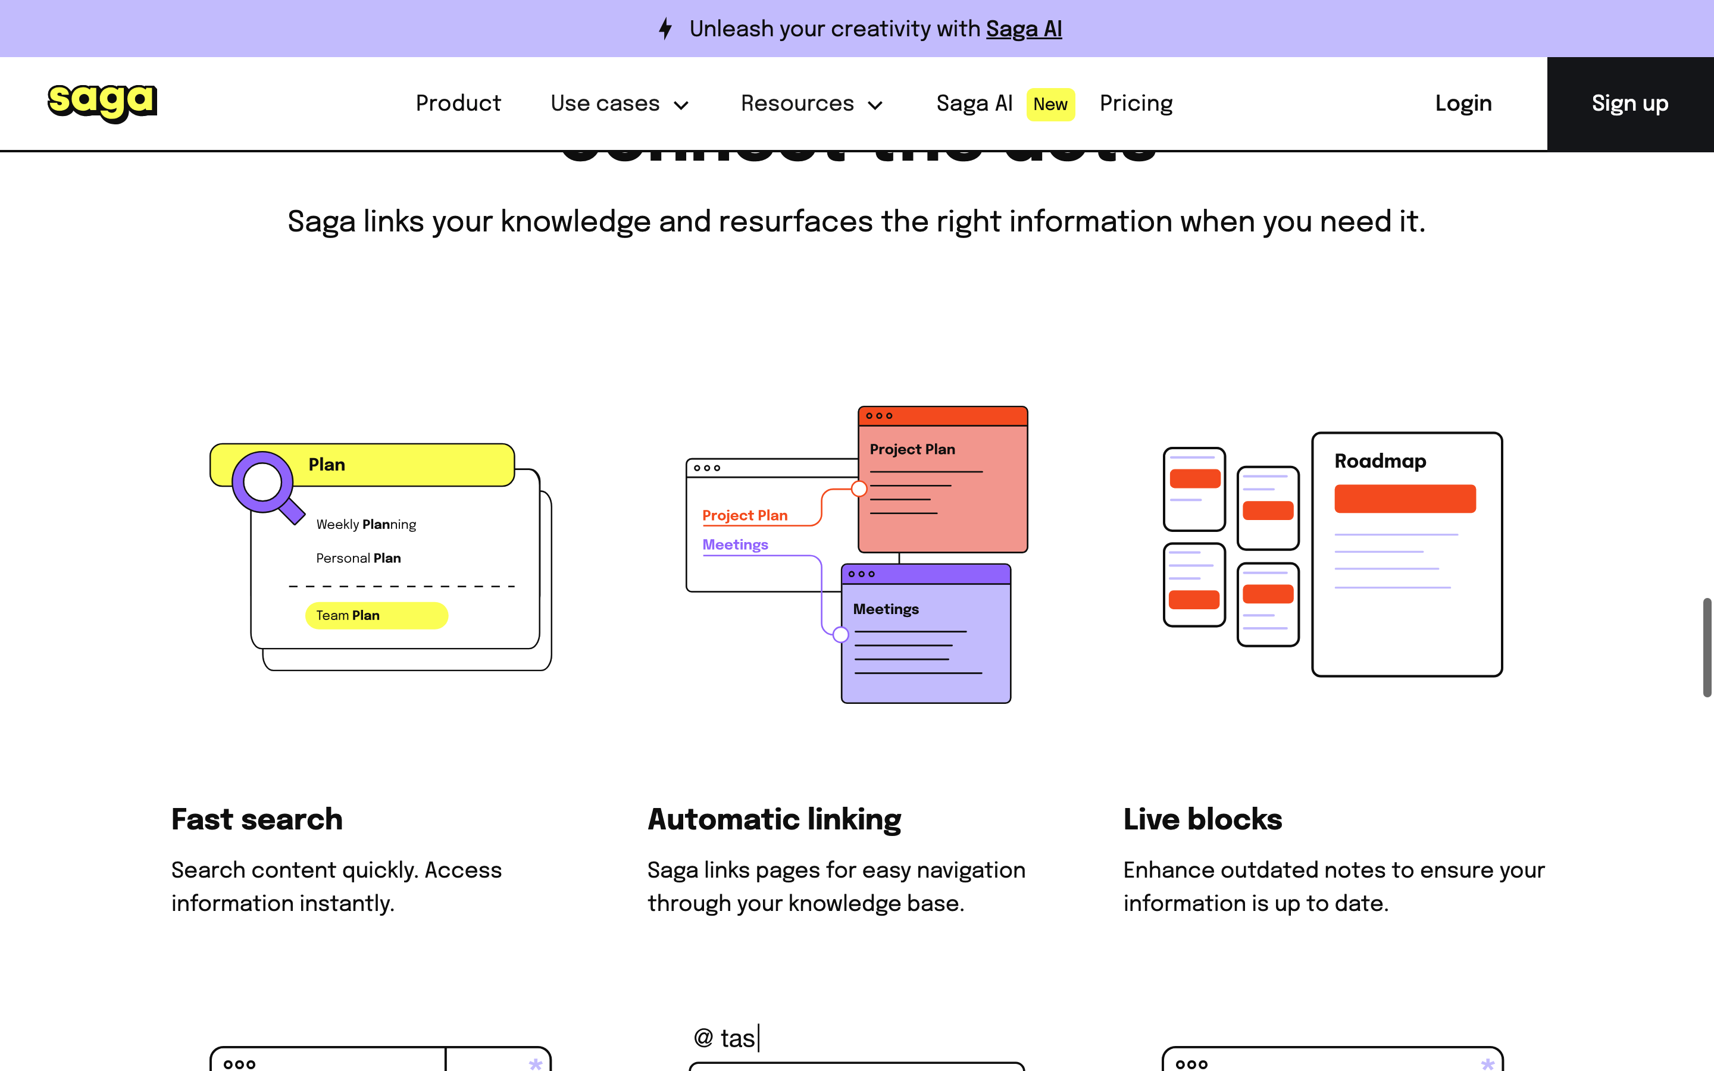1714x1071 pixels.
Task: Click the yellow Team Plan pill
Action: 376,616
